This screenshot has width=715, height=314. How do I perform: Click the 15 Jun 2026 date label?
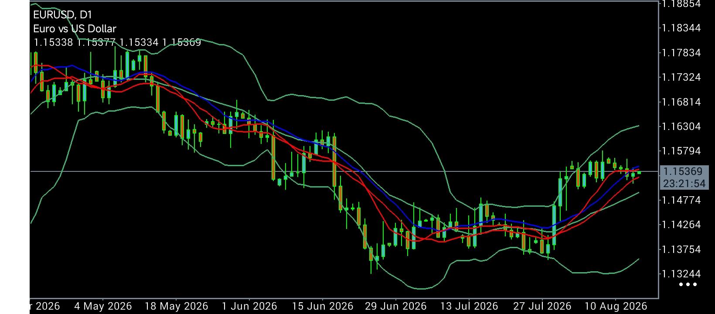(323, 306)
